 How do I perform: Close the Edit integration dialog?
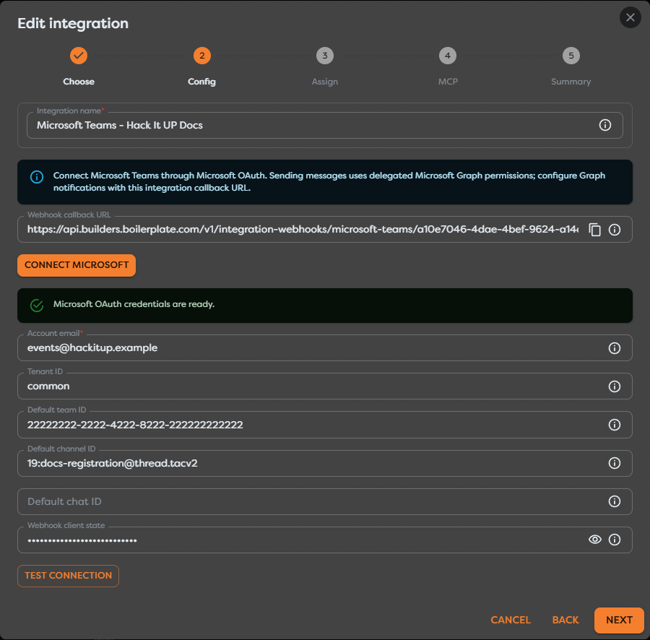[630, 17]
